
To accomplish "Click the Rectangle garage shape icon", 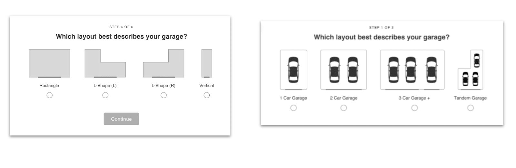I will click(x=49, y=63).
